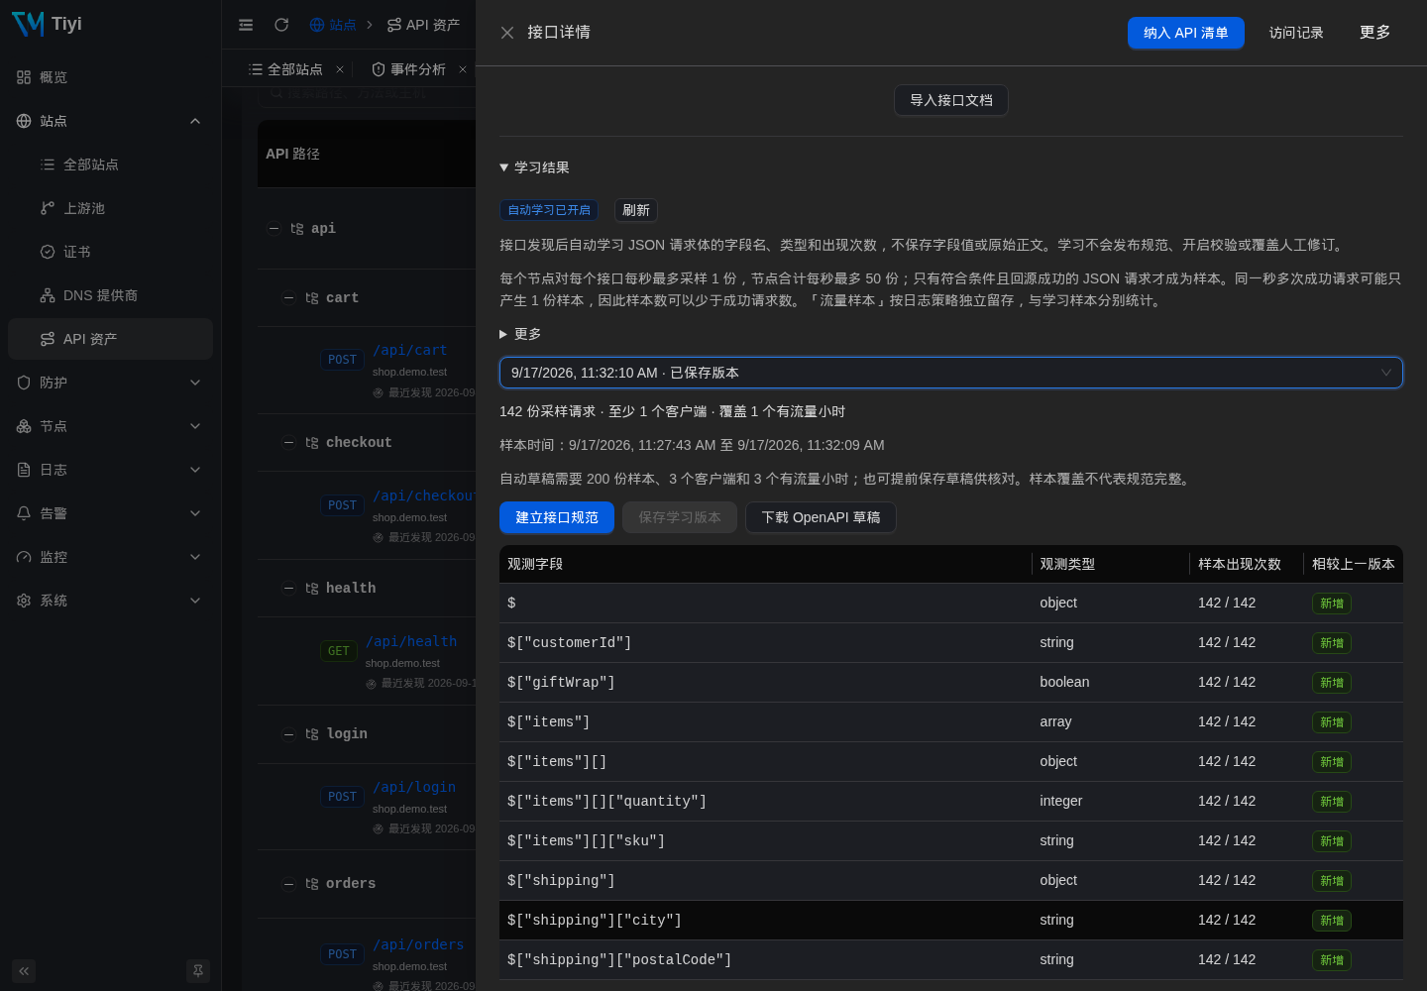Expand the 系统 sidebar group
Screen dimensions: 1427x991
tap(110, 601)
